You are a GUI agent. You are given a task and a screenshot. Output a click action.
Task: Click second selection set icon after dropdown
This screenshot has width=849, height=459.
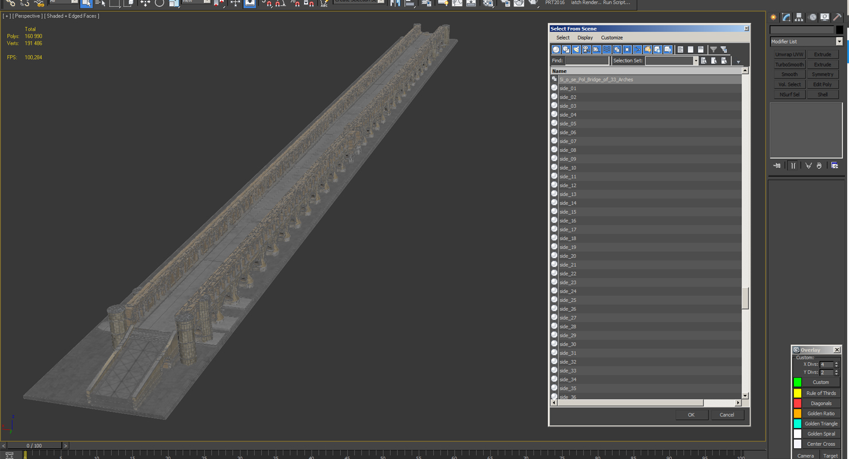(x=714, y=61)
